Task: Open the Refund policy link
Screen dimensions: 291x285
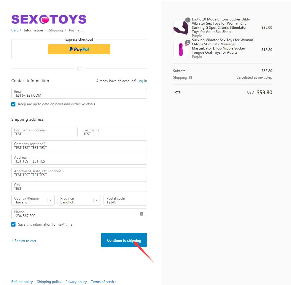Action: [x=22, y=282]
